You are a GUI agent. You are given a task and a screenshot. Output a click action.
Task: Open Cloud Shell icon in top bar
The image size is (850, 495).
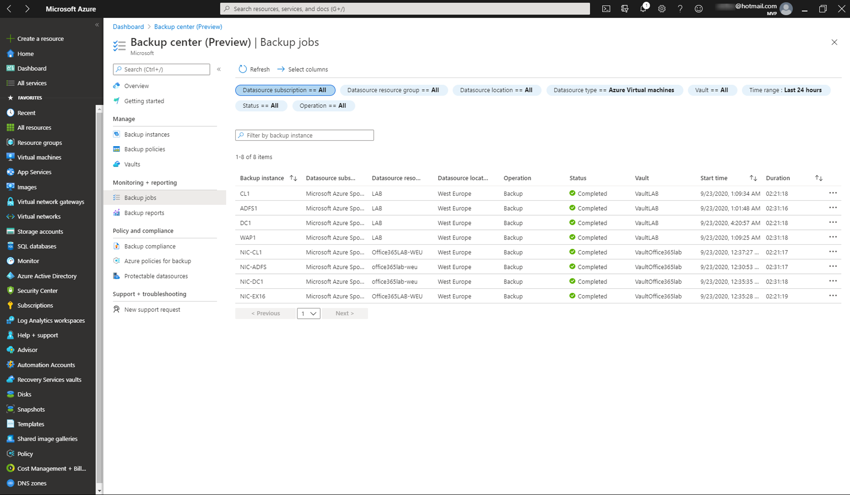pyautogui.click(x=606, y=9)
